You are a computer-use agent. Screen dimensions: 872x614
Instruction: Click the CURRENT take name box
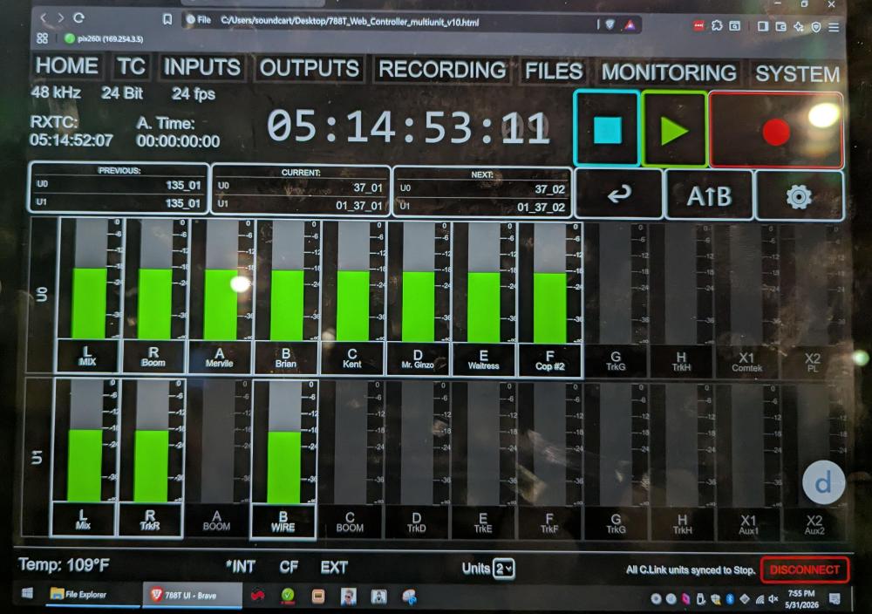[301, 190]
